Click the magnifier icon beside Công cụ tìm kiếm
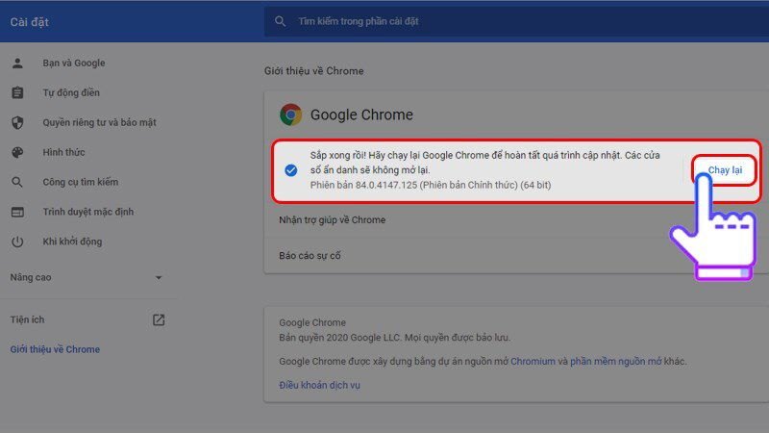 point(17,182)
